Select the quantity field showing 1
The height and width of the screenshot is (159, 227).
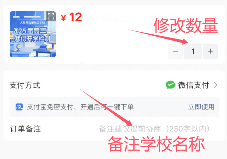coord(193,51)
